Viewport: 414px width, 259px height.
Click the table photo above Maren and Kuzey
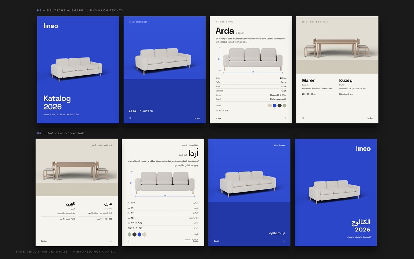[x=337, y=45]
